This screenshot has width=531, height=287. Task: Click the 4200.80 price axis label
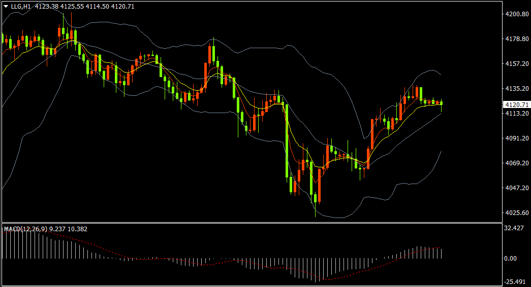click(x=517, y=14)
